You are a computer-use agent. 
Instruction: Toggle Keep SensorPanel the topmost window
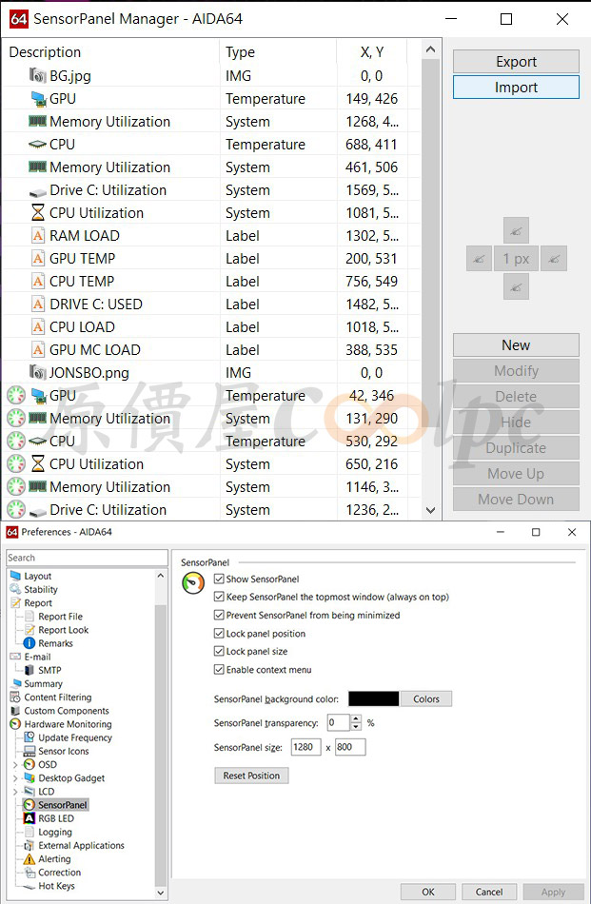[x=219, y=597]
